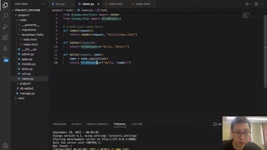Open index.html in explorer tree

[x=30, y=45]
